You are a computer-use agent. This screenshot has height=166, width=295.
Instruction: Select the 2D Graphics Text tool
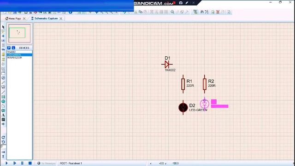pos(3,115)
